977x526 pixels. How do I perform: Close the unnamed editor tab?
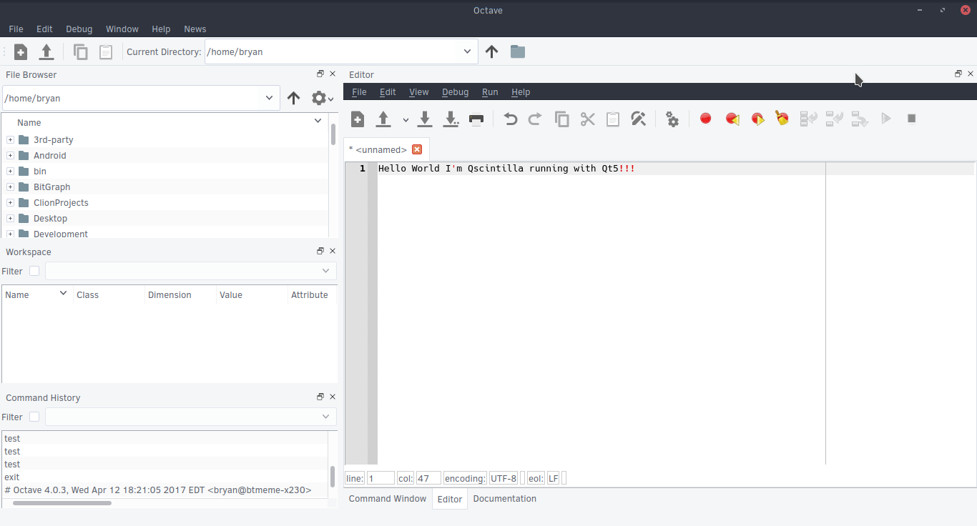(417, 149)
